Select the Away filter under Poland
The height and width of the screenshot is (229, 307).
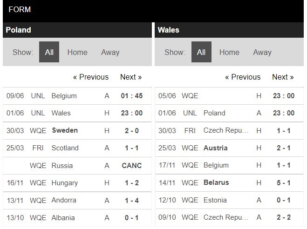[x=110, y=52]
